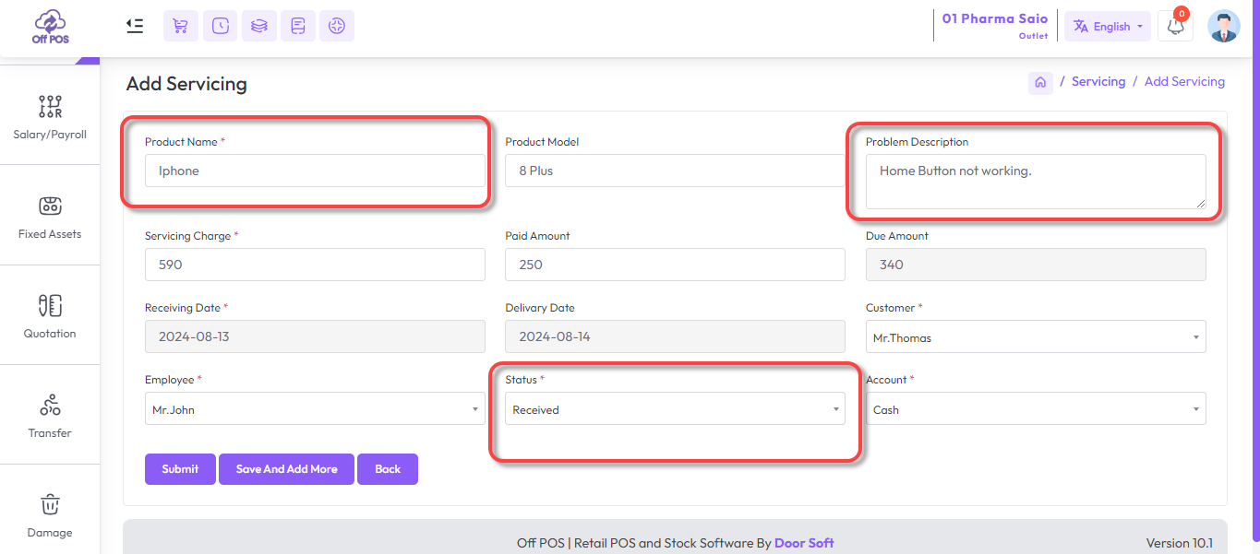Open the shopping cart shortcut in the top bar

point(181,26)
